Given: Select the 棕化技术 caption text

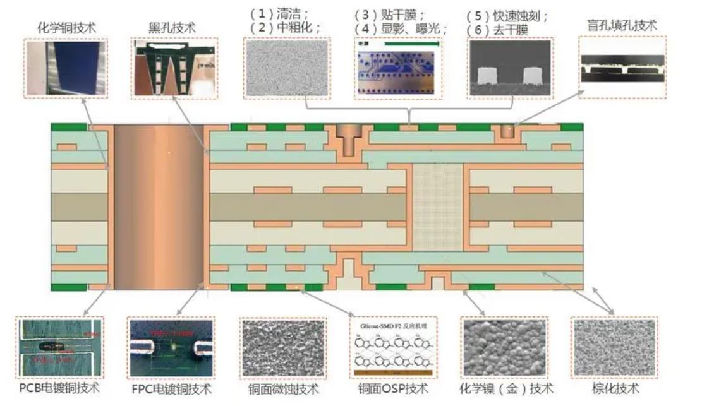Looking at the screenshot, I should pos(615,388).
